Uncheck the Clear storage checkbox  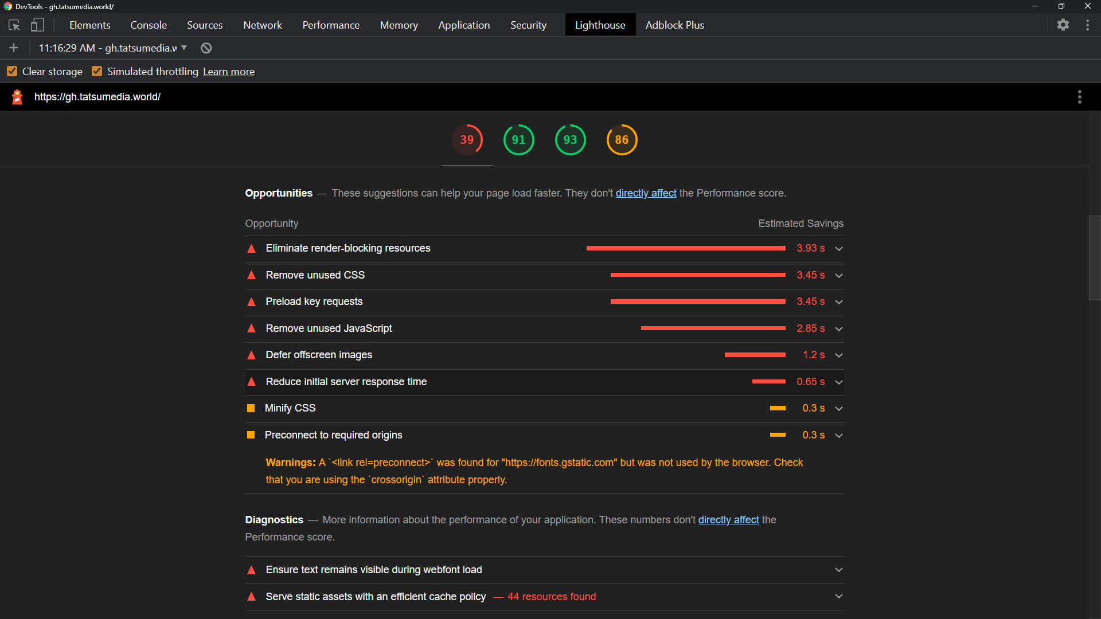(12, 72)
